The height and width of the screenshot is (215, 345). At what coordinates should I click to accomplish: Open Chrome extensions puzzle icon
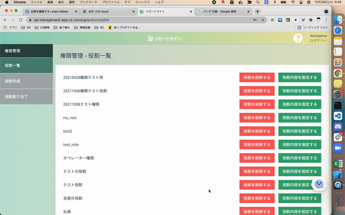[310, 20]
